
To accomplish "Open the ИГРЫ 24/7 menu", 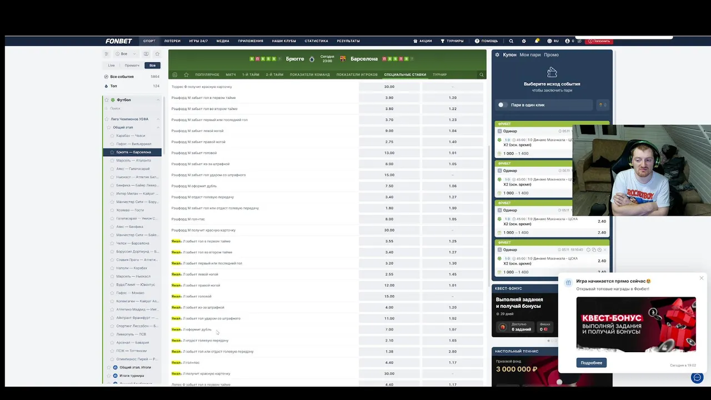I will click(198, 41).
